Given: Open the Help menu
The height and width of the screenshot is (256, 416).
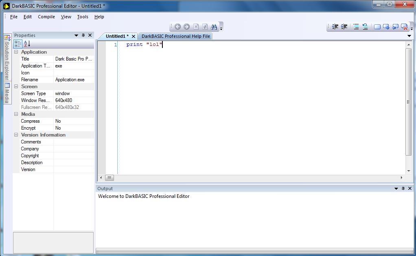Looking at the screenshot, I should coord(99,17).
